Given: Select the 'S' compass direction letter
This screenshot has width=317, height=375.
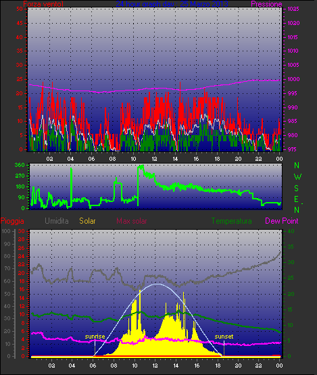Looking at the screenshot, I should coord(297,189).
